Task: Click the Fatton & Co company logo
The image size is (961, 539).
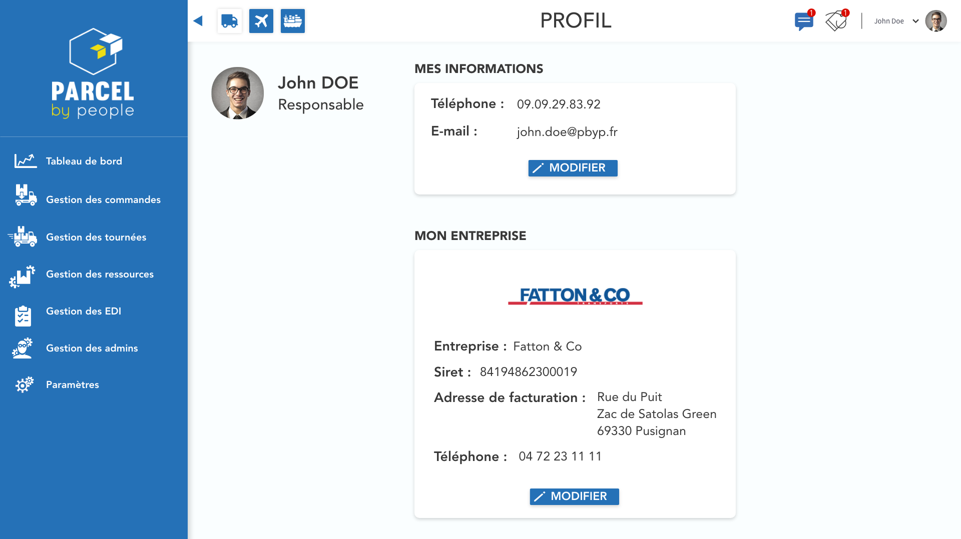Action: [x=575, y=296]
